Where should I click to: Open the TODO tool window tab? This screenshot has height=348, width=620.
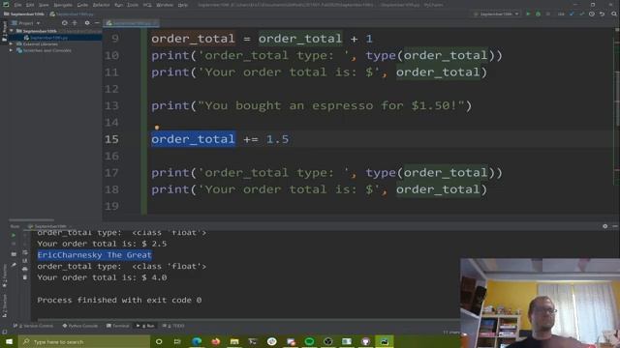173,326
